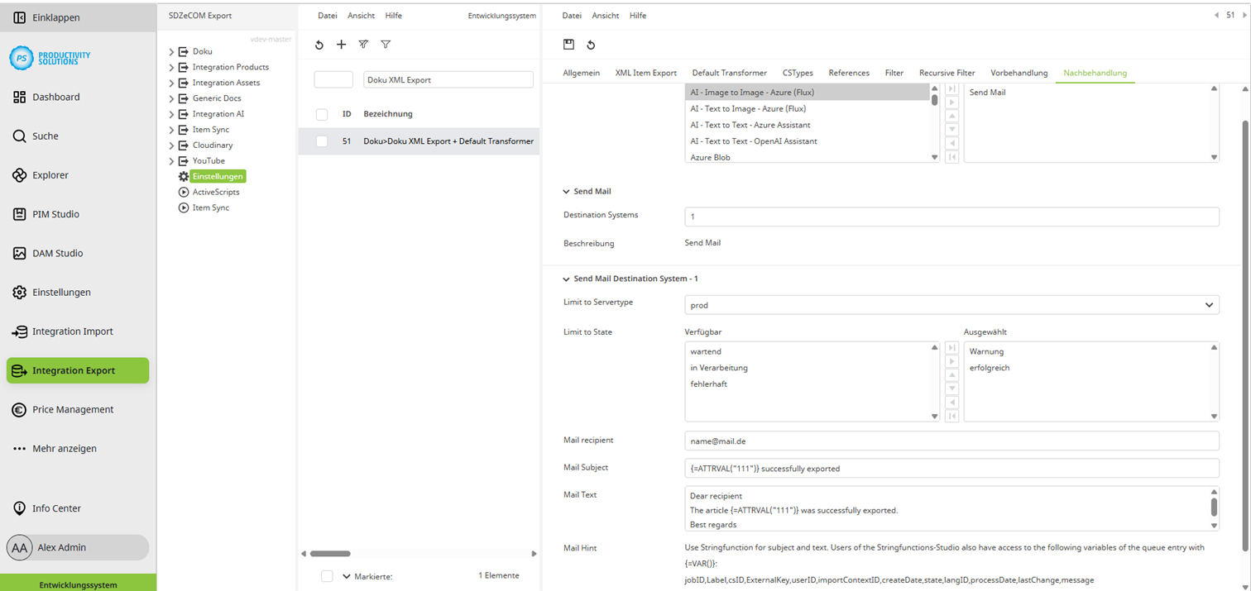The image size is (1251, 591).
Task: Check the checkbox for row ID 51
Action: click(x=321, y=141)
